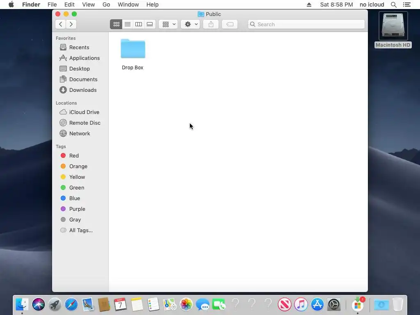Open System Preferences from the Dock
This screenshot has height=315, width=420.
point(334,305)
